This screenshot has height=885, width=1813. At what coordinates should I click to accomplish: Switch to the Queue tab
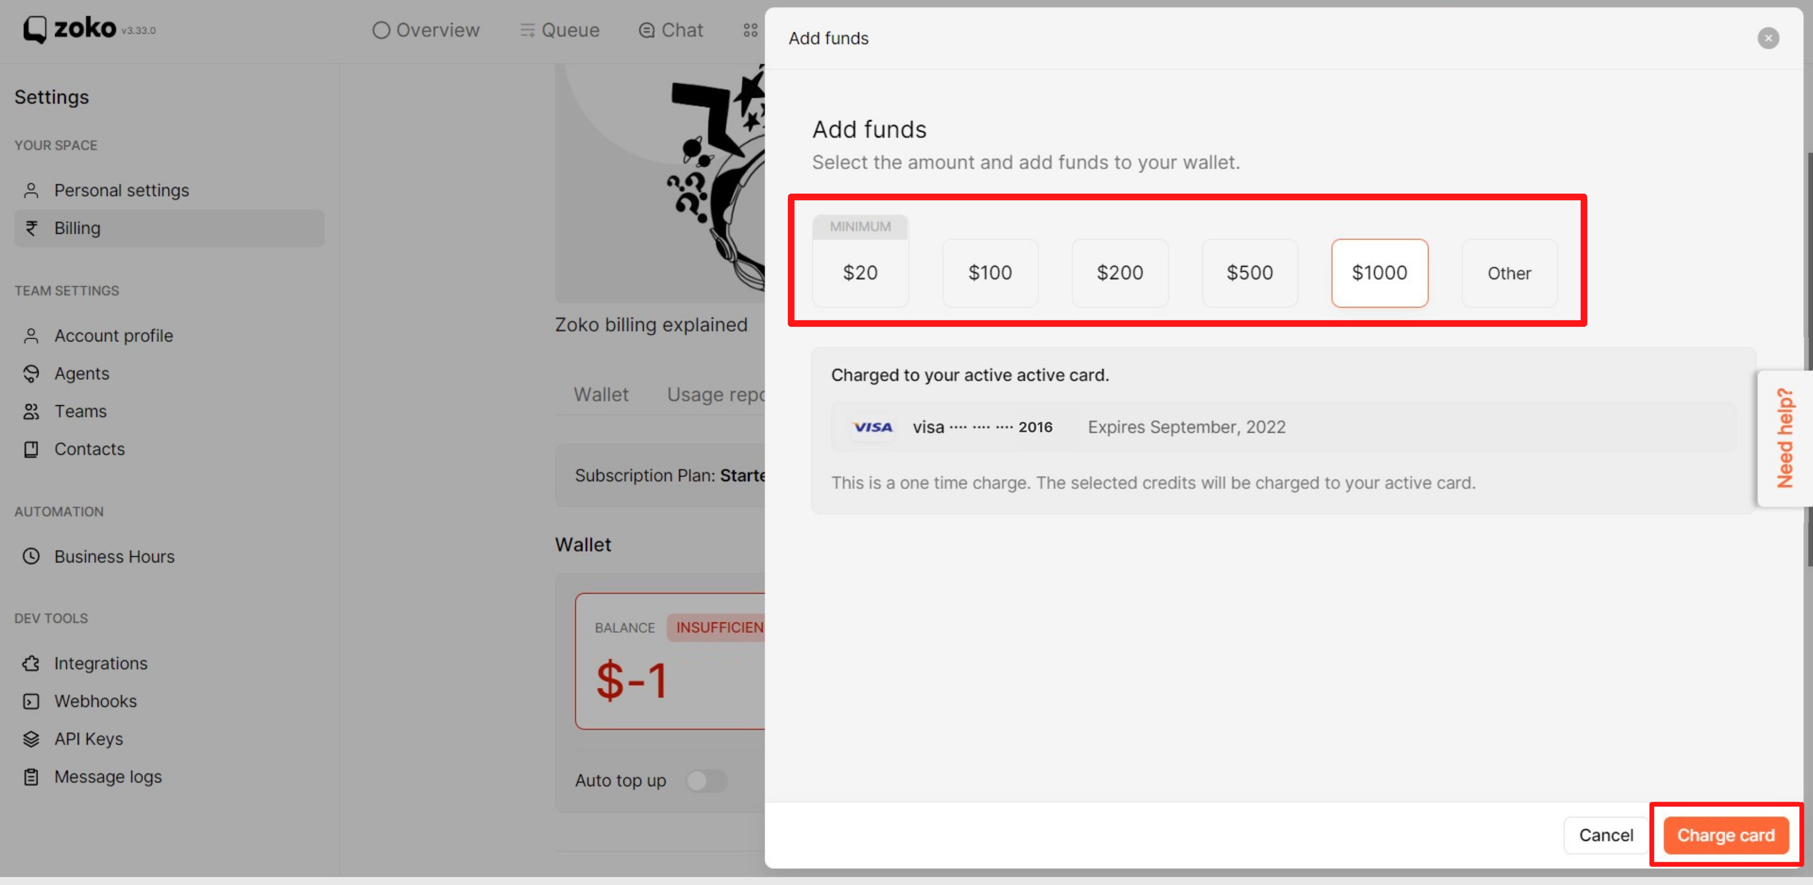[560, 30]
